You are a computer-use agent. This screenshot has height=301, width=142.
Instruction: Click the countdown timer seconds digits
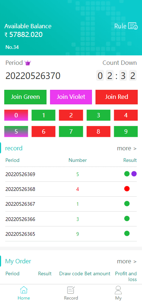coord(128,76)
